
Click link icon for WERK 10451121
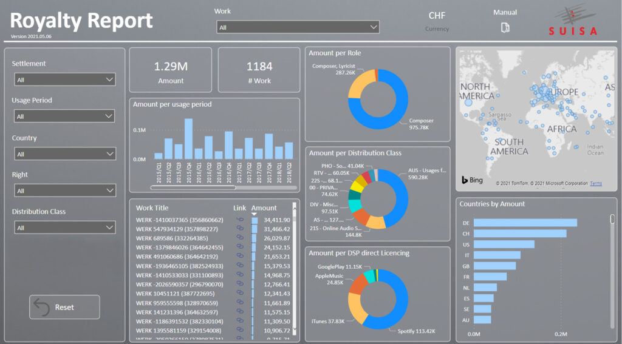[240, 294]
